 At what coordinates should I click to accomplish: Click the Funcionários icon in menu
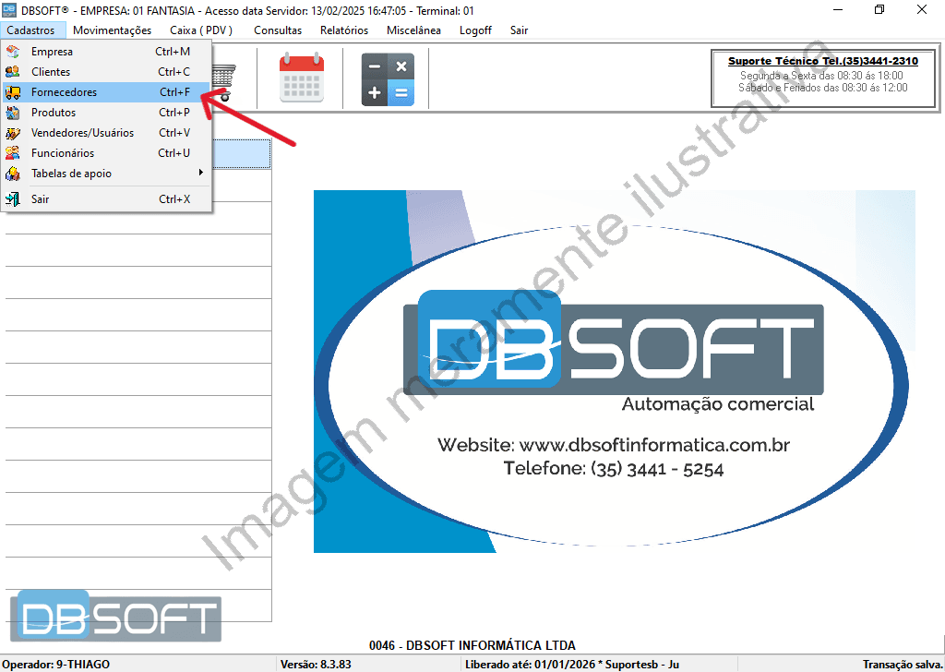click(x=13, y=153)
